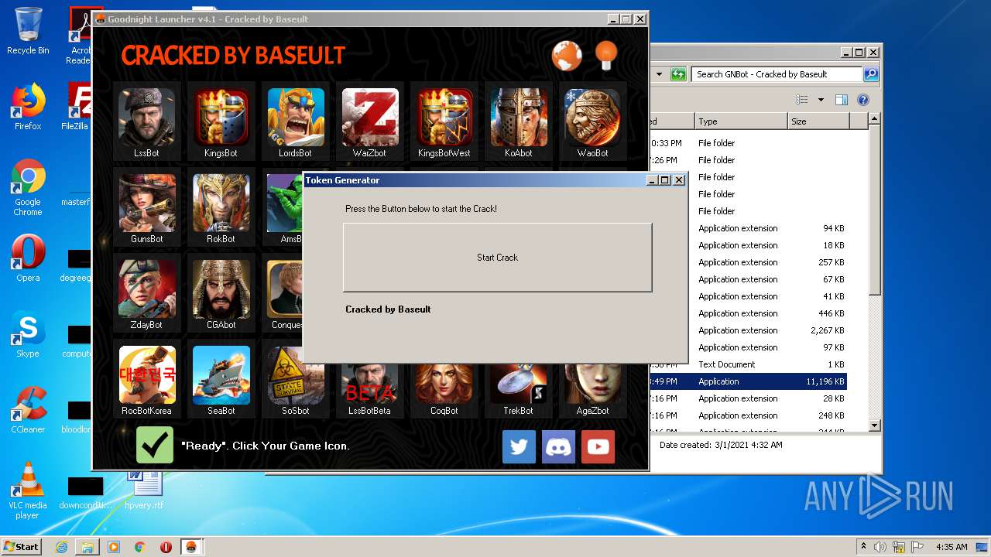Open the Discord link icon
This screenshot has width=991, height=557.
tap(558, 447)
